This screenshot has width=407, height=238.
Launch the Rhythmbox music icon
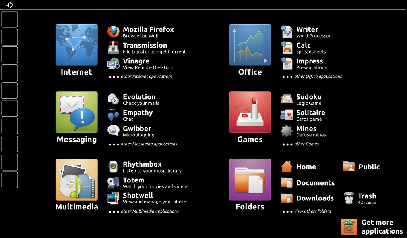coord(113,167)
